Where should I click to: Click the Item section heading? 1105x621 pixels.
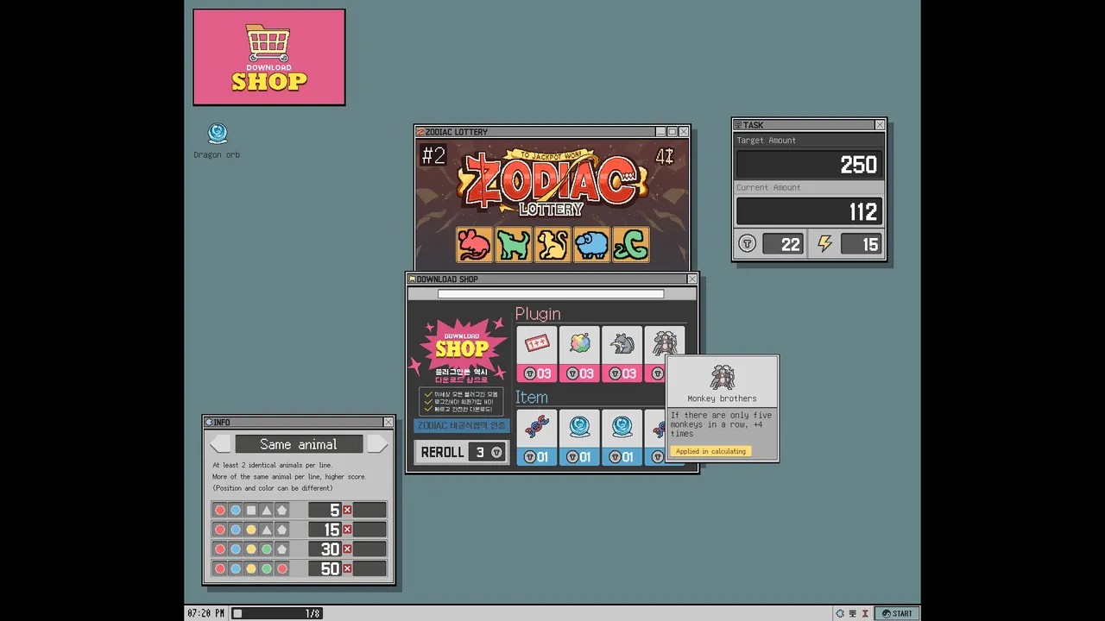click(532, 397)
